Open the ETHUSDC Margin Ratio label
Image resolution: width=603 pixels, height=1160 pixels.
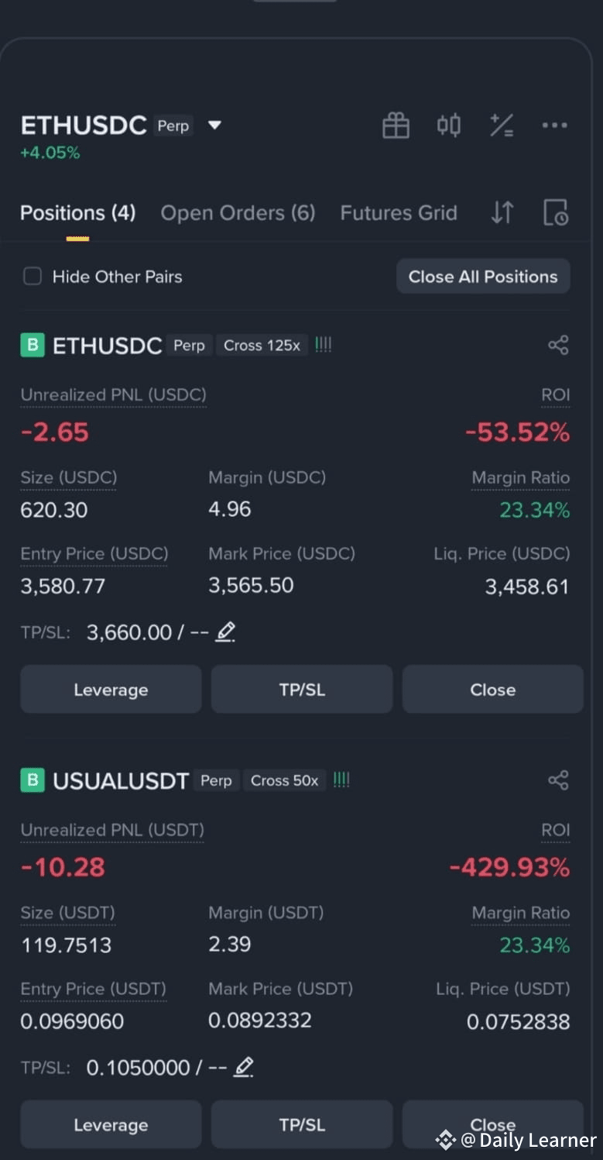tap(521, 478)
